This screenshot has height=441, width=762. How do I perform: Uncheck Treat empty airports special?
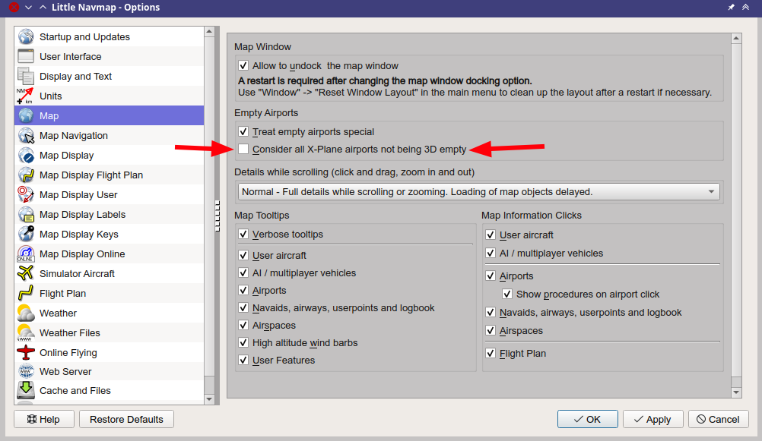[x=243, y=131]
